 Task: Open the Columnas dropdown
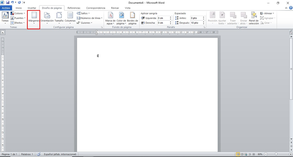pyautogui.click(x=70, y=18)
